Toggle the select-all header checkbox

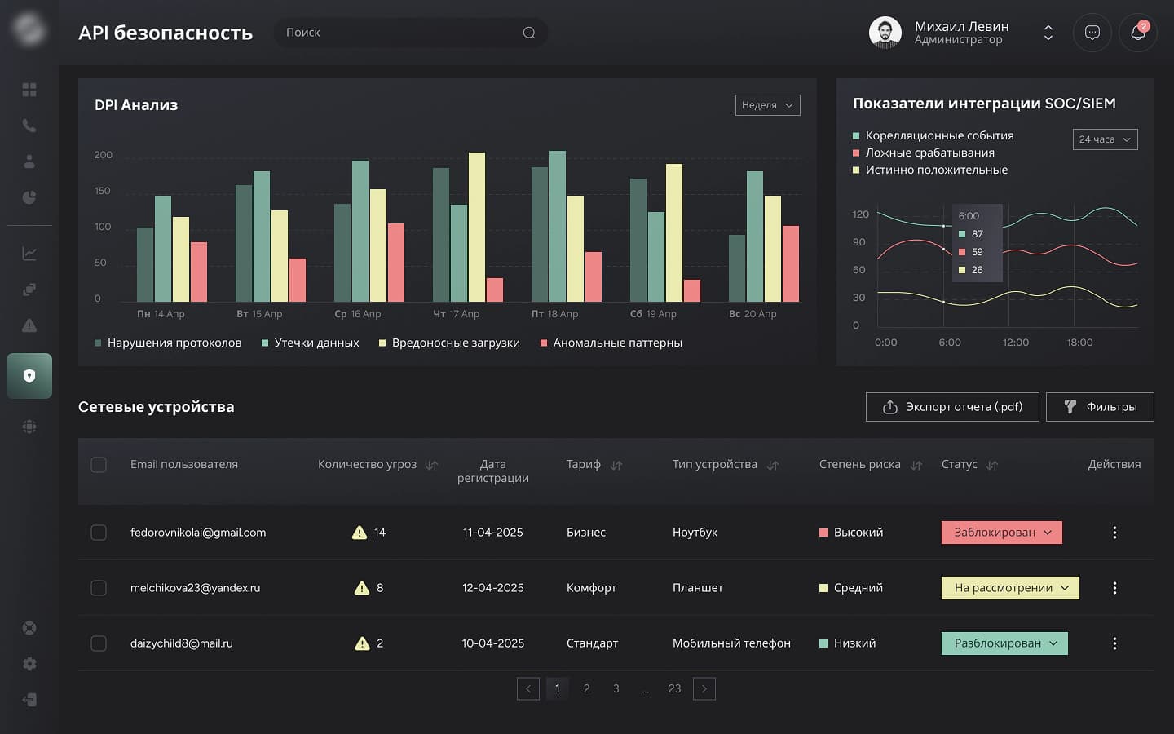click(x=99, y=465)
